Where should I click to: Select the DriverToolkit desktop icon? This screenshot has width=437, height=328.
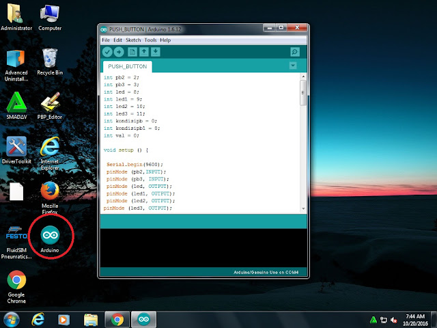[x=16, y=150]
